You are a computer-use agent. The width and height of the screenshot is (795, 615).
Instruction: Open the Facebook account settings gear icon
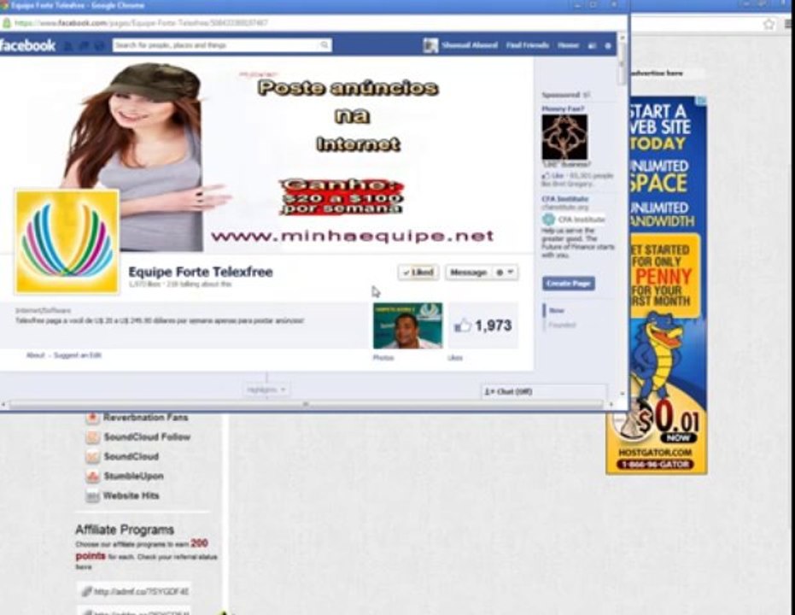[x=608, y=45]
